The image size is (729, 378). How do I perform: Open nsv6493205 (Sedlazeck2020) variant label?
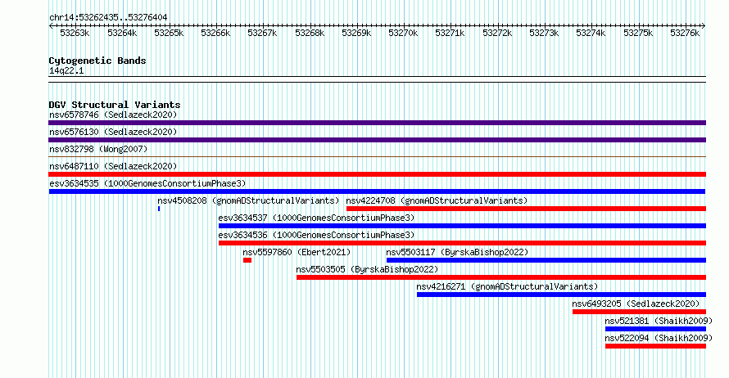tap(636, 304)
